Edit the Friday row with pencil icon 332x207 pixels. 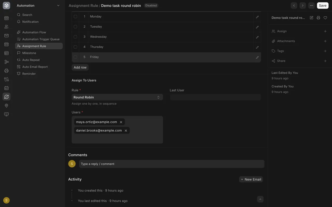pyautogui.click(x=257, y=57)
